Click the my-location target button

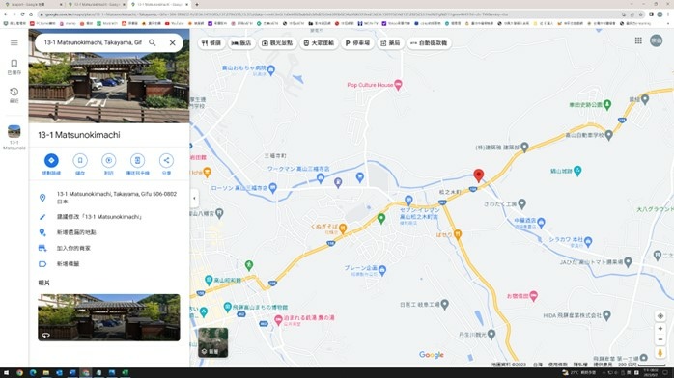660,316
